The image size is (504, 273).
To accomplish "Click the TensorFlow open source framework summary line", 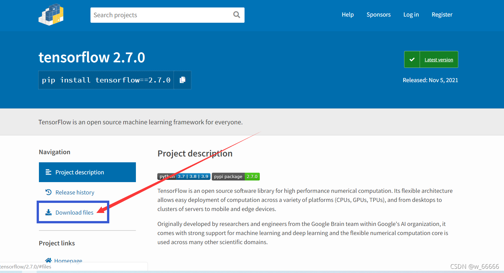I will [x=140, y=122].
